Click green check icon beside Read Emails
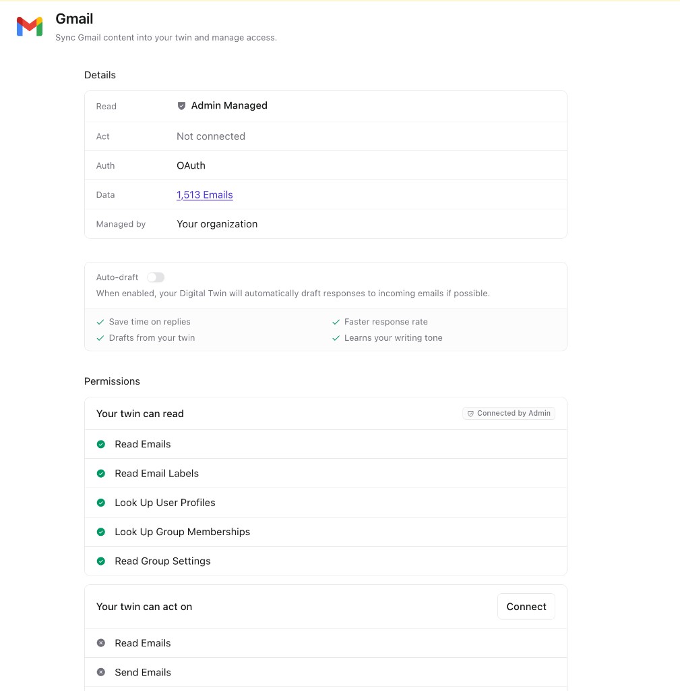Screen dimensions: 680x691 coord(101,444)
